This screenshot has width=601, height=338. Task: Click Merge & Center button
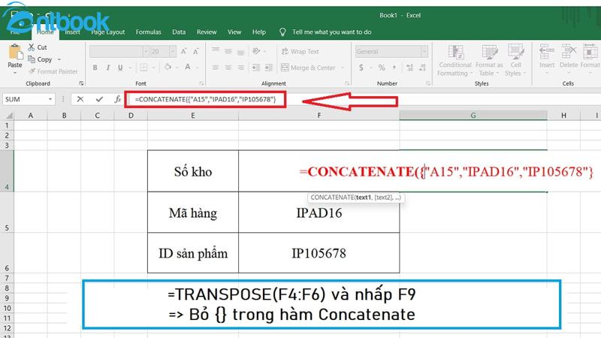pyautogui.click(x=308, y=68)
